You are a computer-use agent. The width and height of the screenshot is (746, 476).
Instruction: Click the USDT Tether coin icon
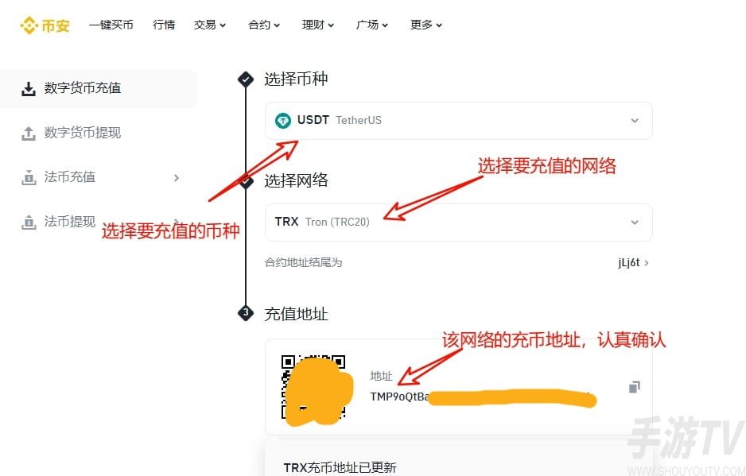(x=283, y=120)
